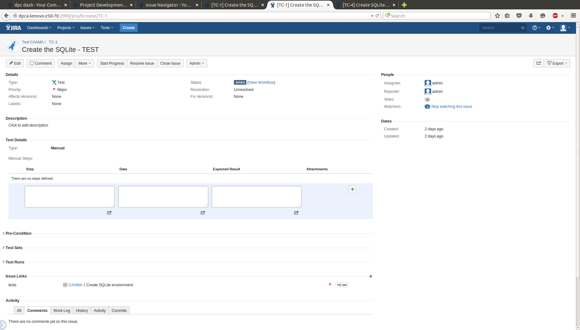Open expand editor icon under Step field
Viewport: 580px width, 330px height.
coord(109,212)
